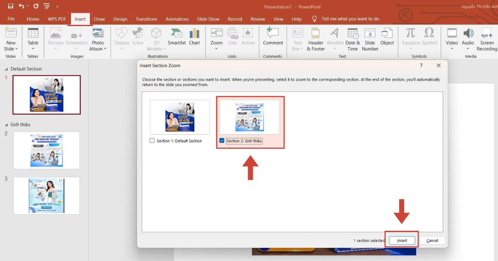This screenshot has height=261, width=498.
Task: Open Photo Album tool
Action: (x=98, y=39)
